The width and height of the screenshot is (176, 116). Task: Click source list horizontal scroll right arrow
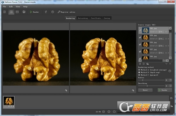pyautogui.click(x=167, y=60)
